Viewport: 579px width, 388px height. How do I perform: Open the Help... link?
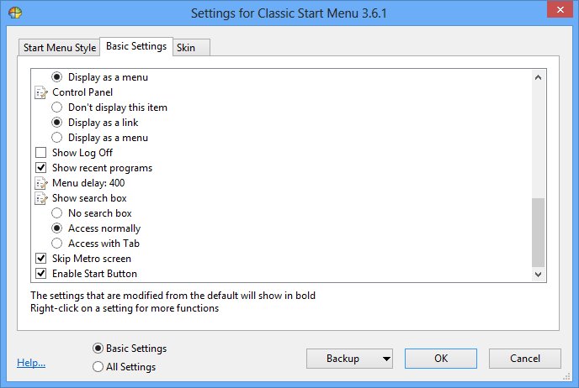click(x=31, y=363)
